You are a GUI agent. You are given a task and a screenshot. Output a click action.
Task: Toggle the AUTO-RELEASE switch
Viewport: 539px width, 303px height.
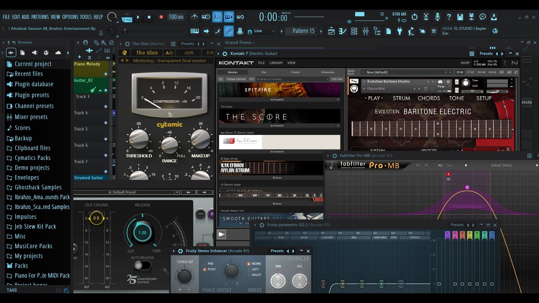(x=142, y=266)
